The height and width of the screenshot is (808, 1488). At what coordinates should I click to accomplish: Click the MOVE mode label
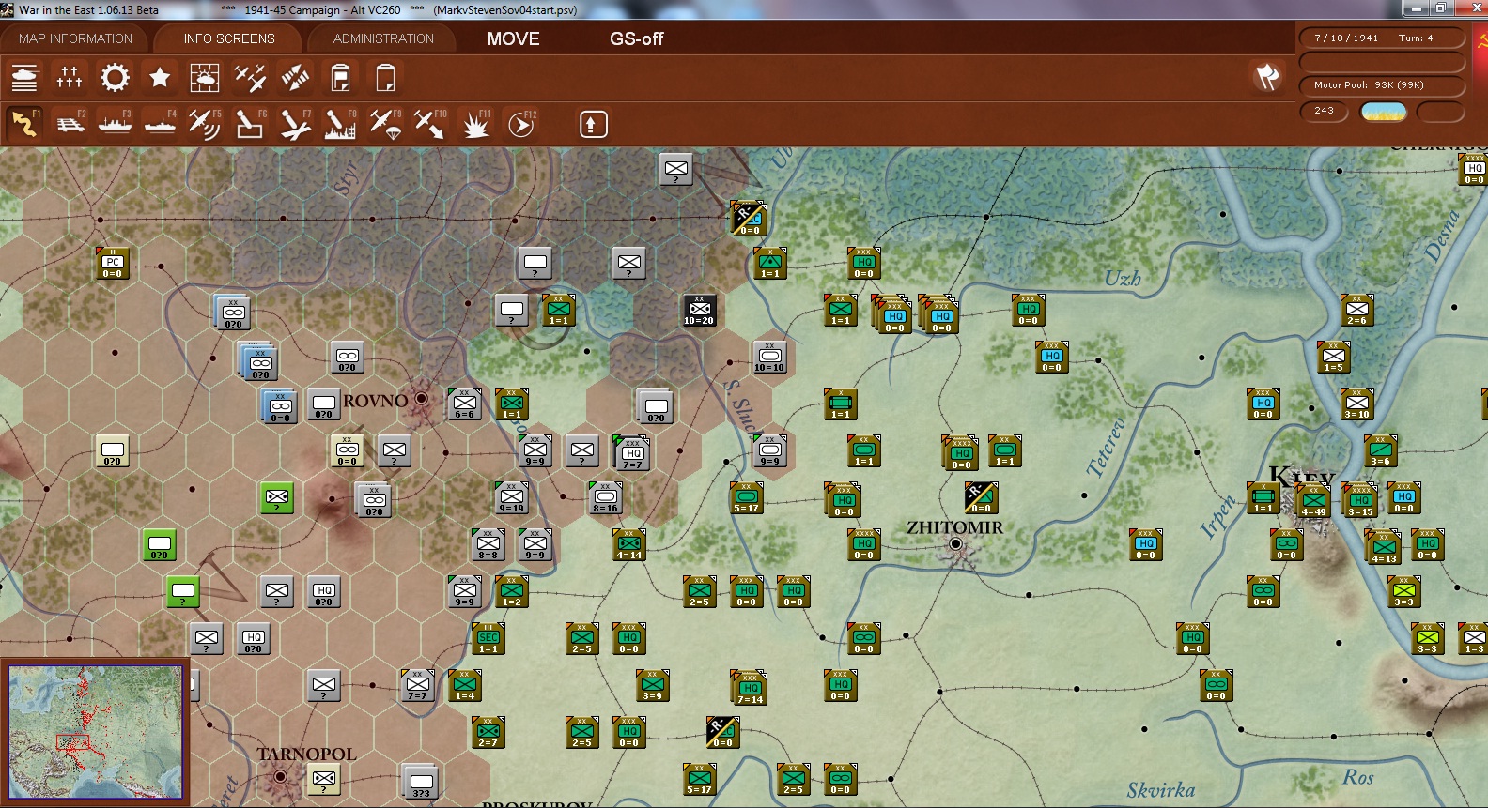[x=513, y=38]
